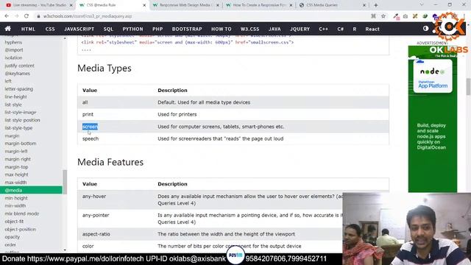The width and height of the screenshot is (471, 265).
Task: Open HTML in the top navigation
Action: coord(28,29)
